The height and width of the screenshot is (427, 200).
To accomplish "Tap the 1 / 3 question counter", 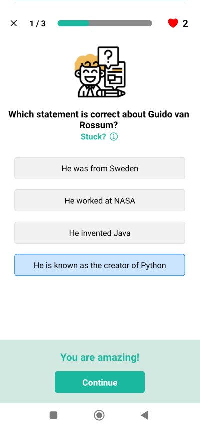I will tap(38, 23).
